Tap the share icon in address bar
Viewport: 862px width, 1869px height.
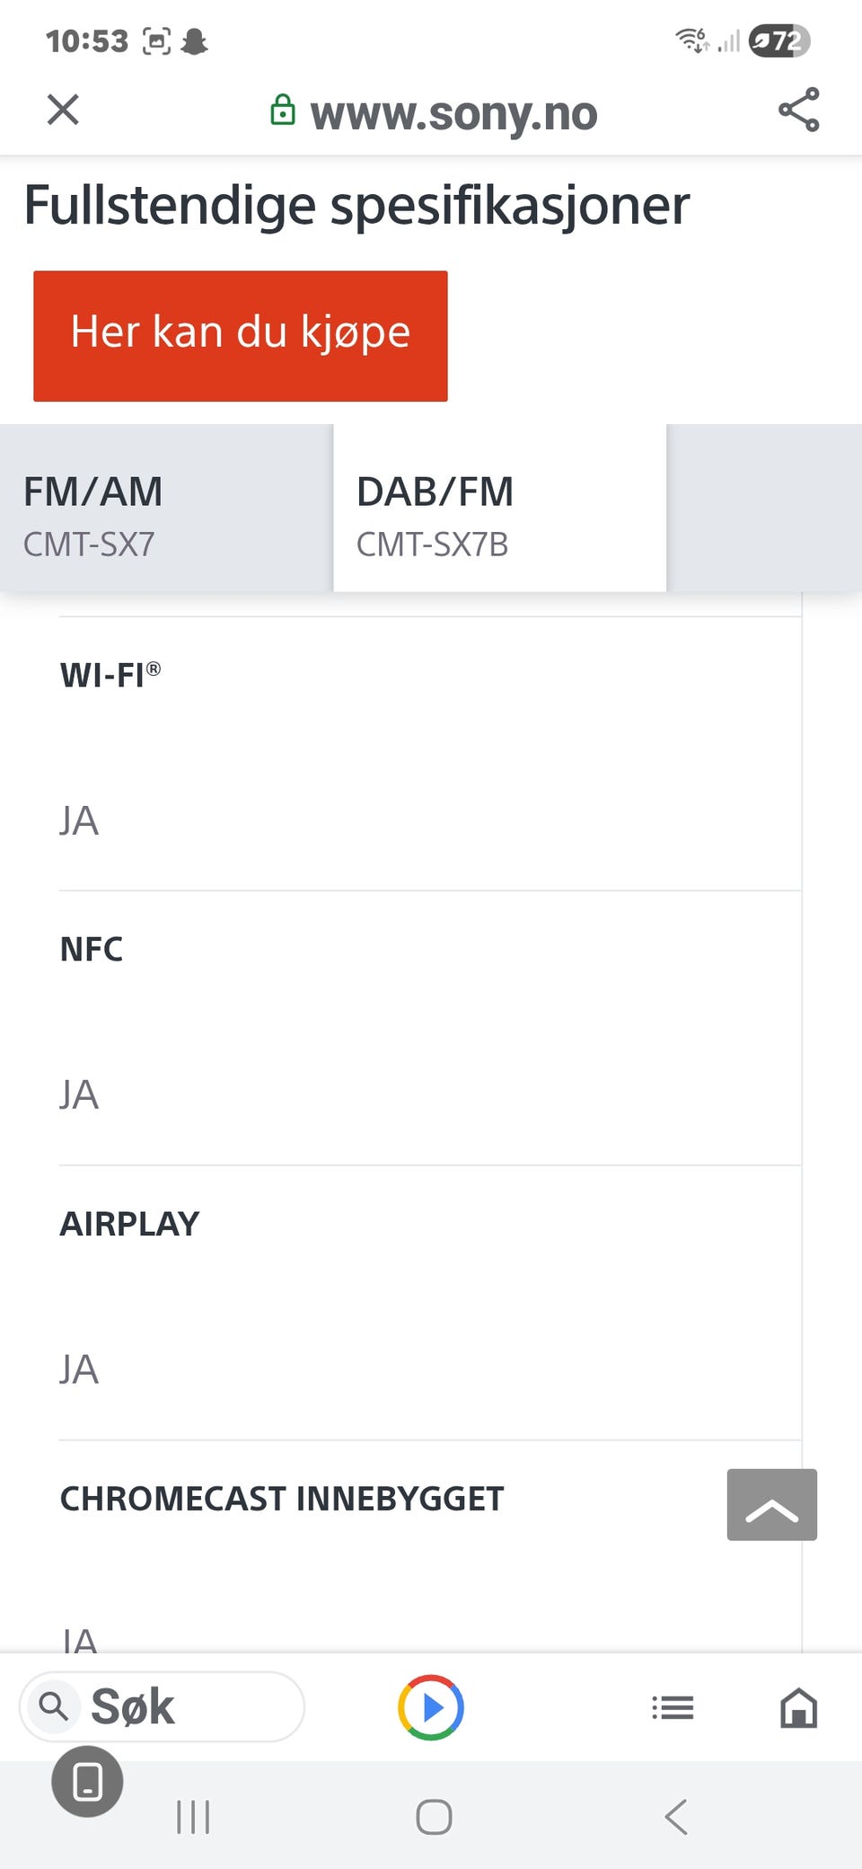(x=798, y=110)
